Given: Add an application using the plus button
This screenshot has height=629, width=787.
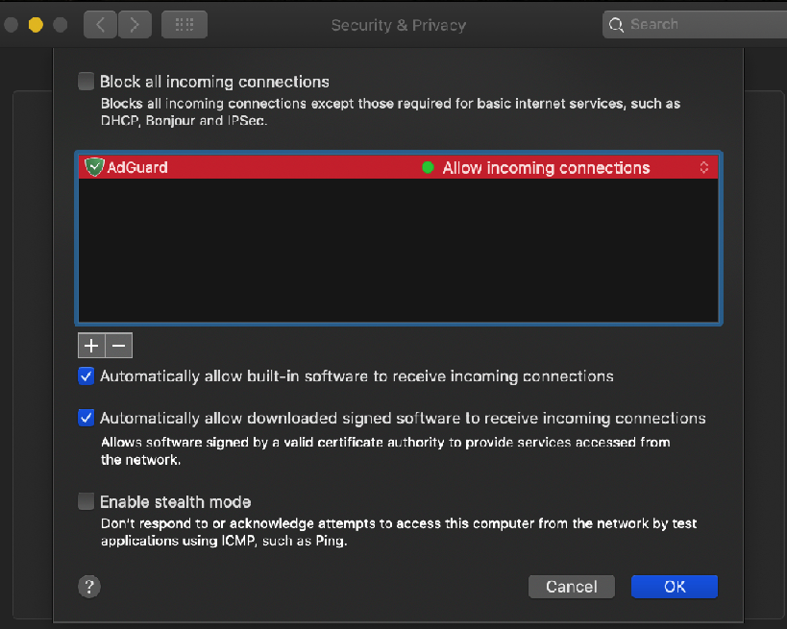Looking at the screenshot, I should [x=90, y=345].
